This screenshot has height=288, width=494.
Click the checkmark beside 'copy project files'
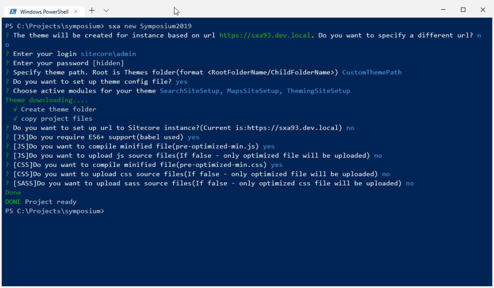15,119
